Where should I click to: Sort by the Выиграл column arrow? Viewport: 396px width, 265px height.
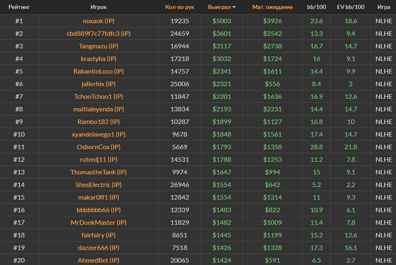point(234,7)
